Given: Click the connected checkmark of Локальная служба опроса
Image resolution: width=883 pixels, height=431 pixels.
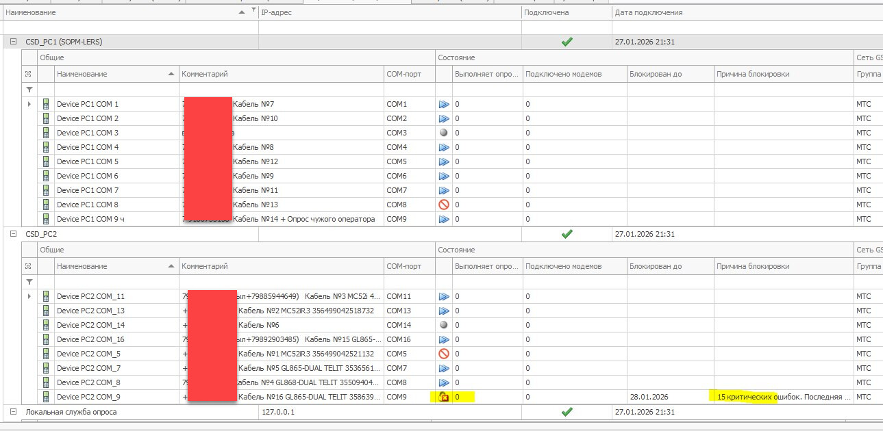Looking at the screenshot, I should tap(567, 412).
